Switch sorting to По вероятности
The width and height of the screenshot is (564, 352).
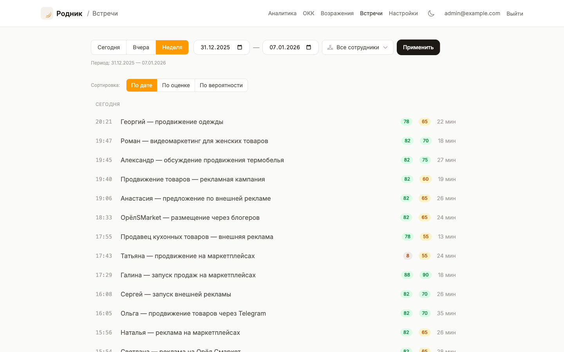coord(221,85)
